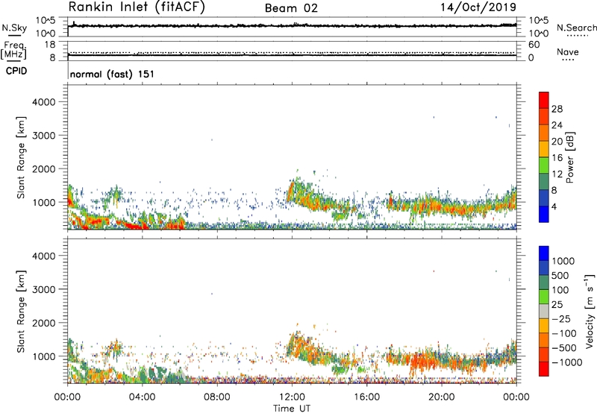Click the "20:00" time tick label

pyautogui.click(x=442, y=397)
